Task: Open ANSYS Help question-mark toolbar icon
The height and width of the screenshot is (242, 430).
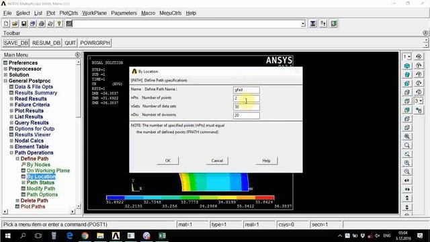Action: (59, 24)
